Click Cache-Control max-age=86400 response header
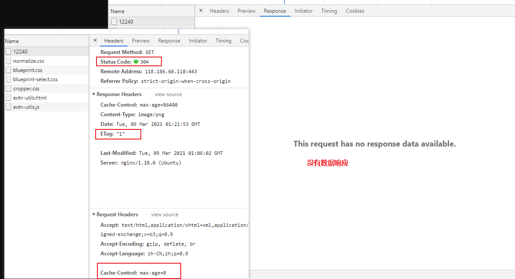The width and height of the screenshot is (515, 279). click(x=139, y=105)
